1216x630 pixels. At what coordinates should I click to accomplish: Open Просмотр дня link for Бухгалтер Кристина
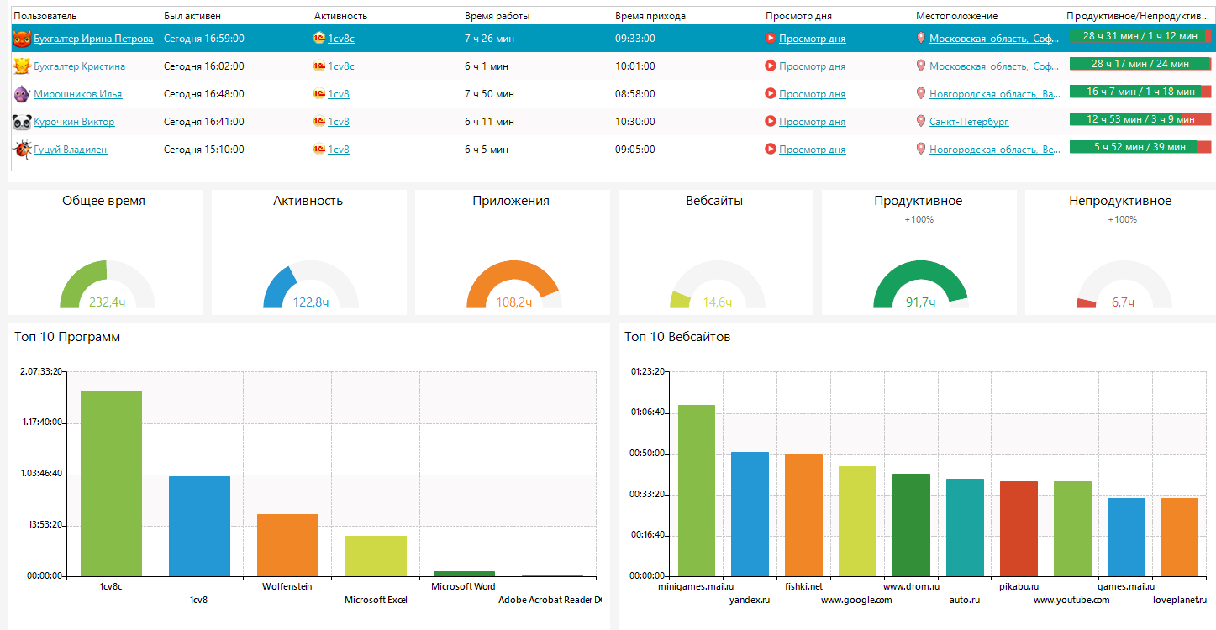click(812, 66)
